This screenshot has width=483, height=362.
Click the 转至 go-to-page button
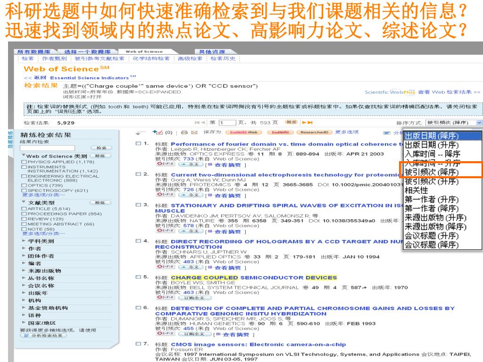point(291,122)
